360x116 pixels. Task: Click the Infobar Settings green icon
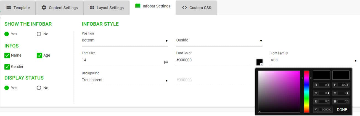138,6
